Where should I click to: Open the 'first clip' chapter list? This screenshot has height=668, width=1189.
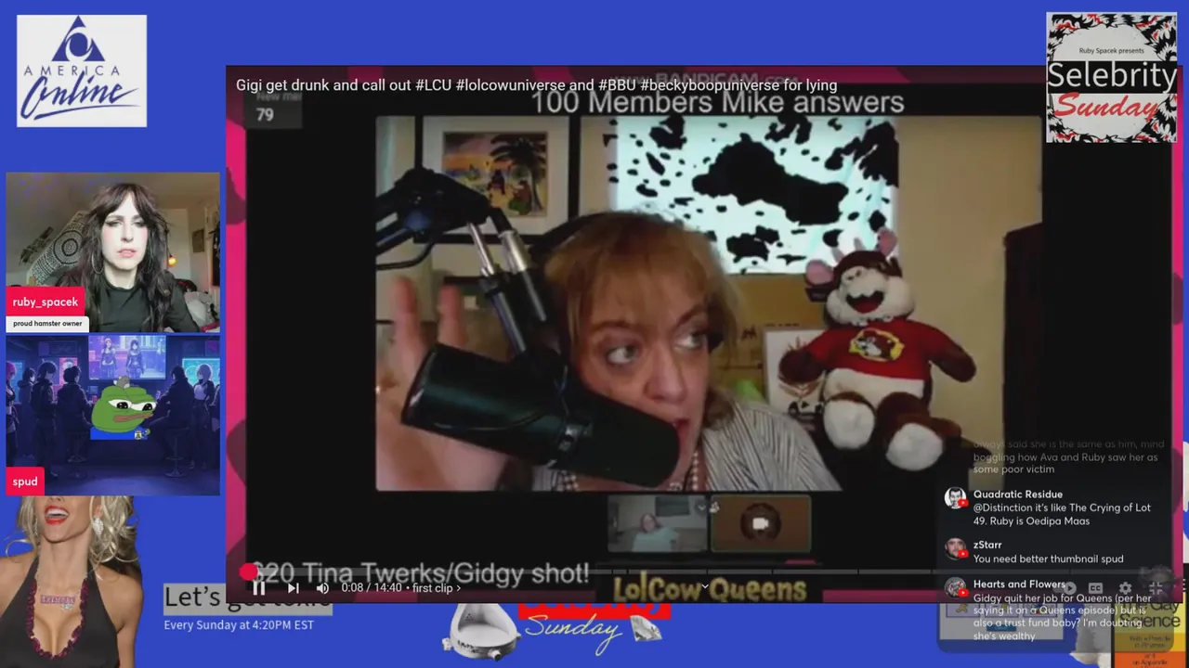[x=437, y=587]
